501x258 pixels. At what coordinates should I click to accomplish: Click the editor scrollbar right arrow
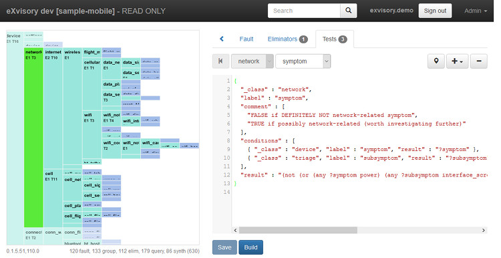click(x=484, y=230)
